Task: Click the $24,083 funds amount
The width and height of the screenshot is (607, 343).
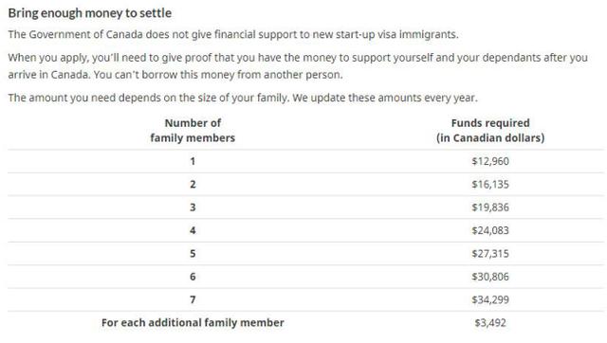Action: 490,230
